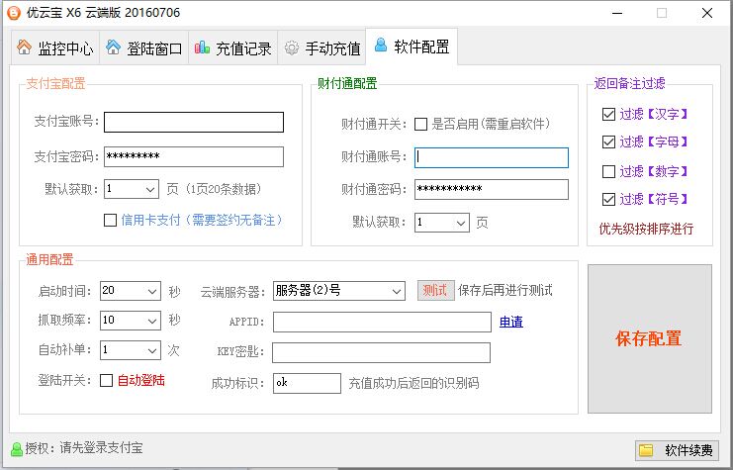Click the green lock icon in status bar

(x=16, y=449)
